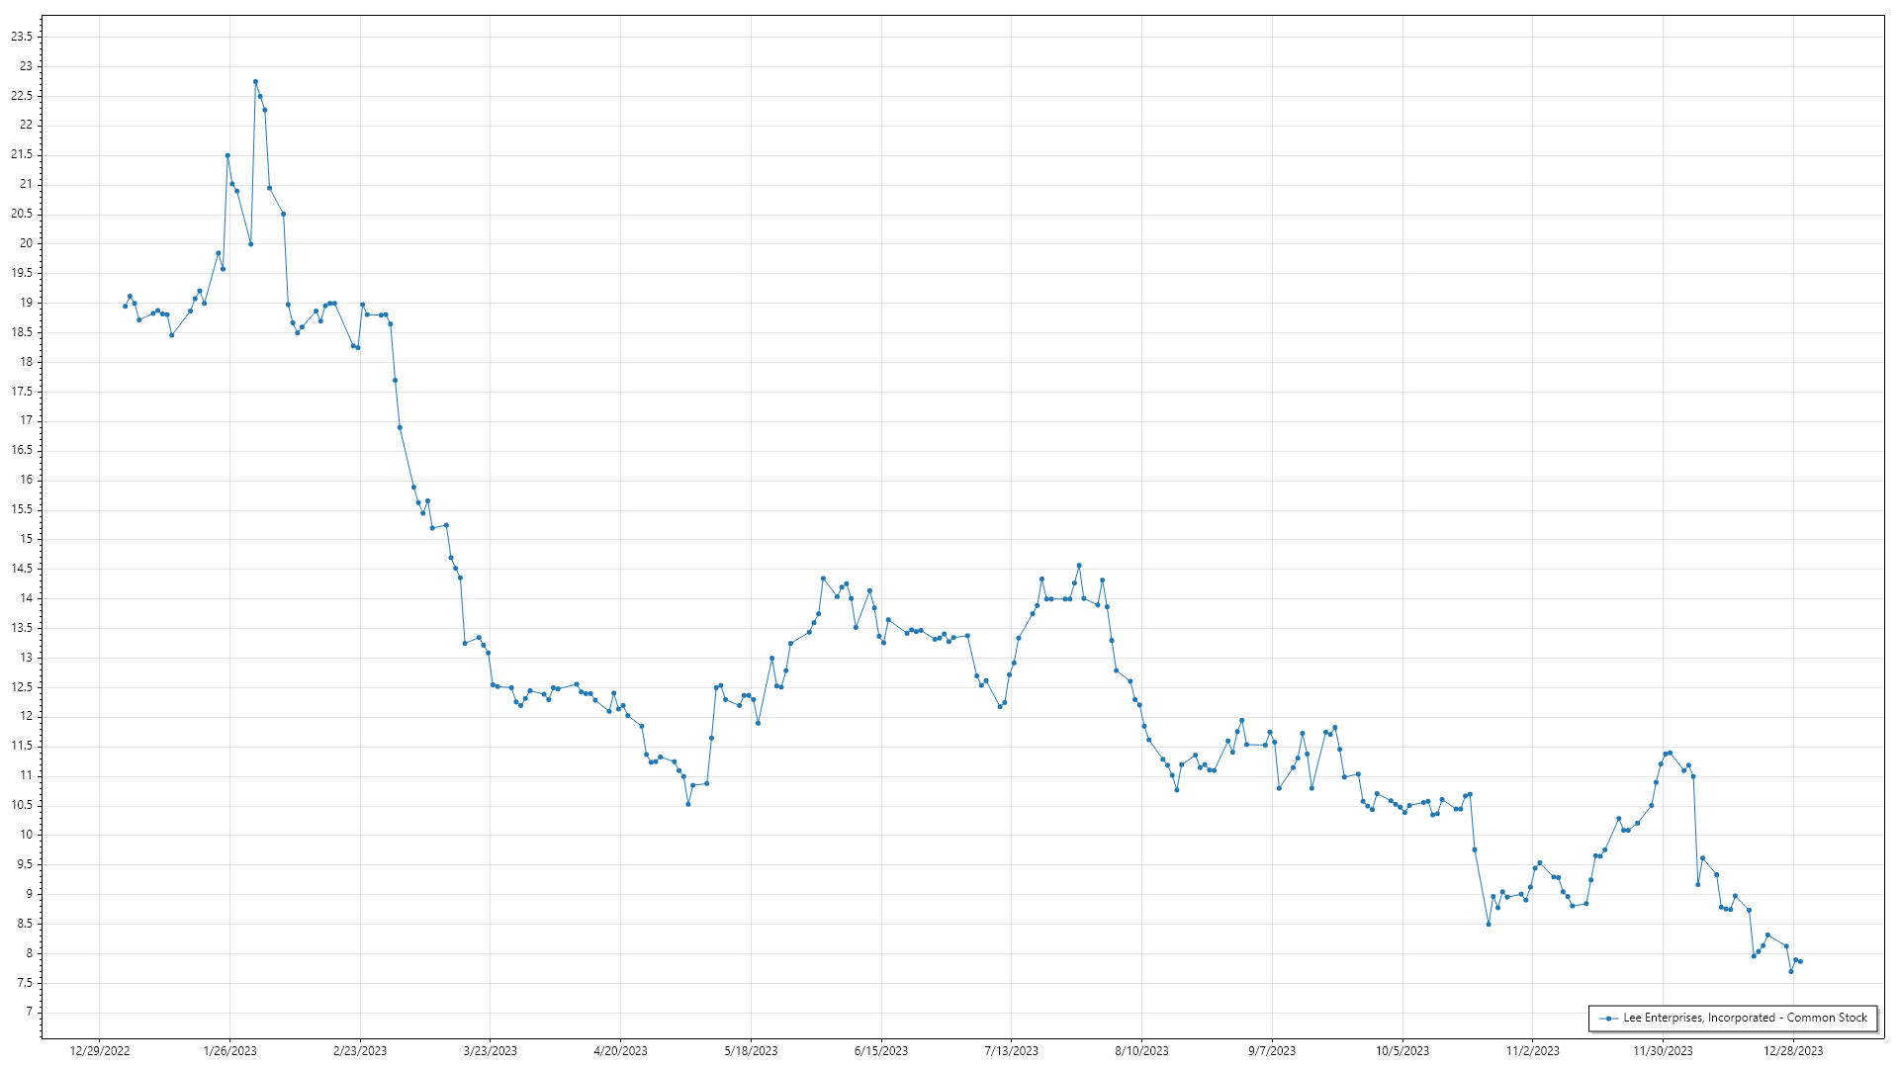Click the 23.5 y-axis value label
The height and width of the screenshot is (1068, 1899).
click(x=22, y=37)
